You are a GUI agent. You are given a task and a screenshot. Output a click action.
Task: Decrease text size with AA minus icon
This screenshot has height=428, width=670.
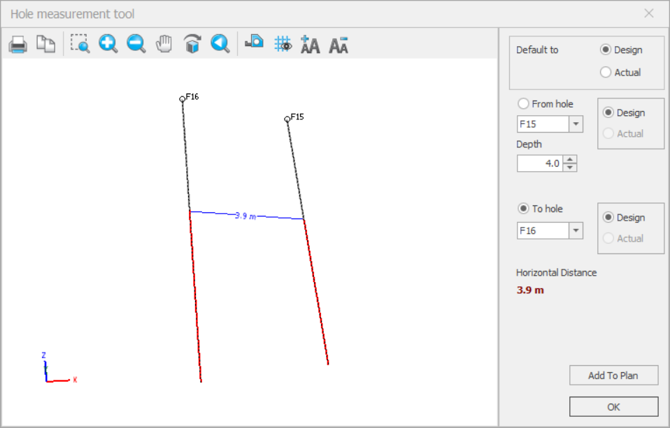pos(338,45)
